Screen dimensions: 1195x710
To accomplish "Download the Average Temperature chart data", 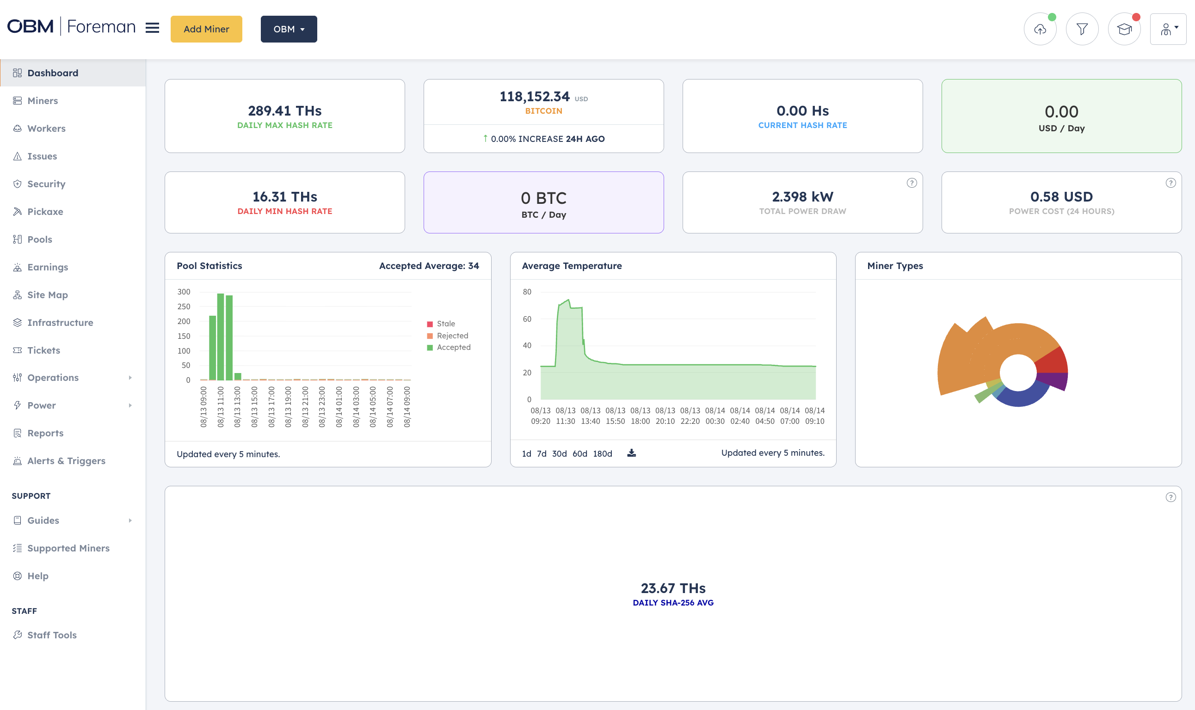I will pyautogui.click(x=631, y=453).
